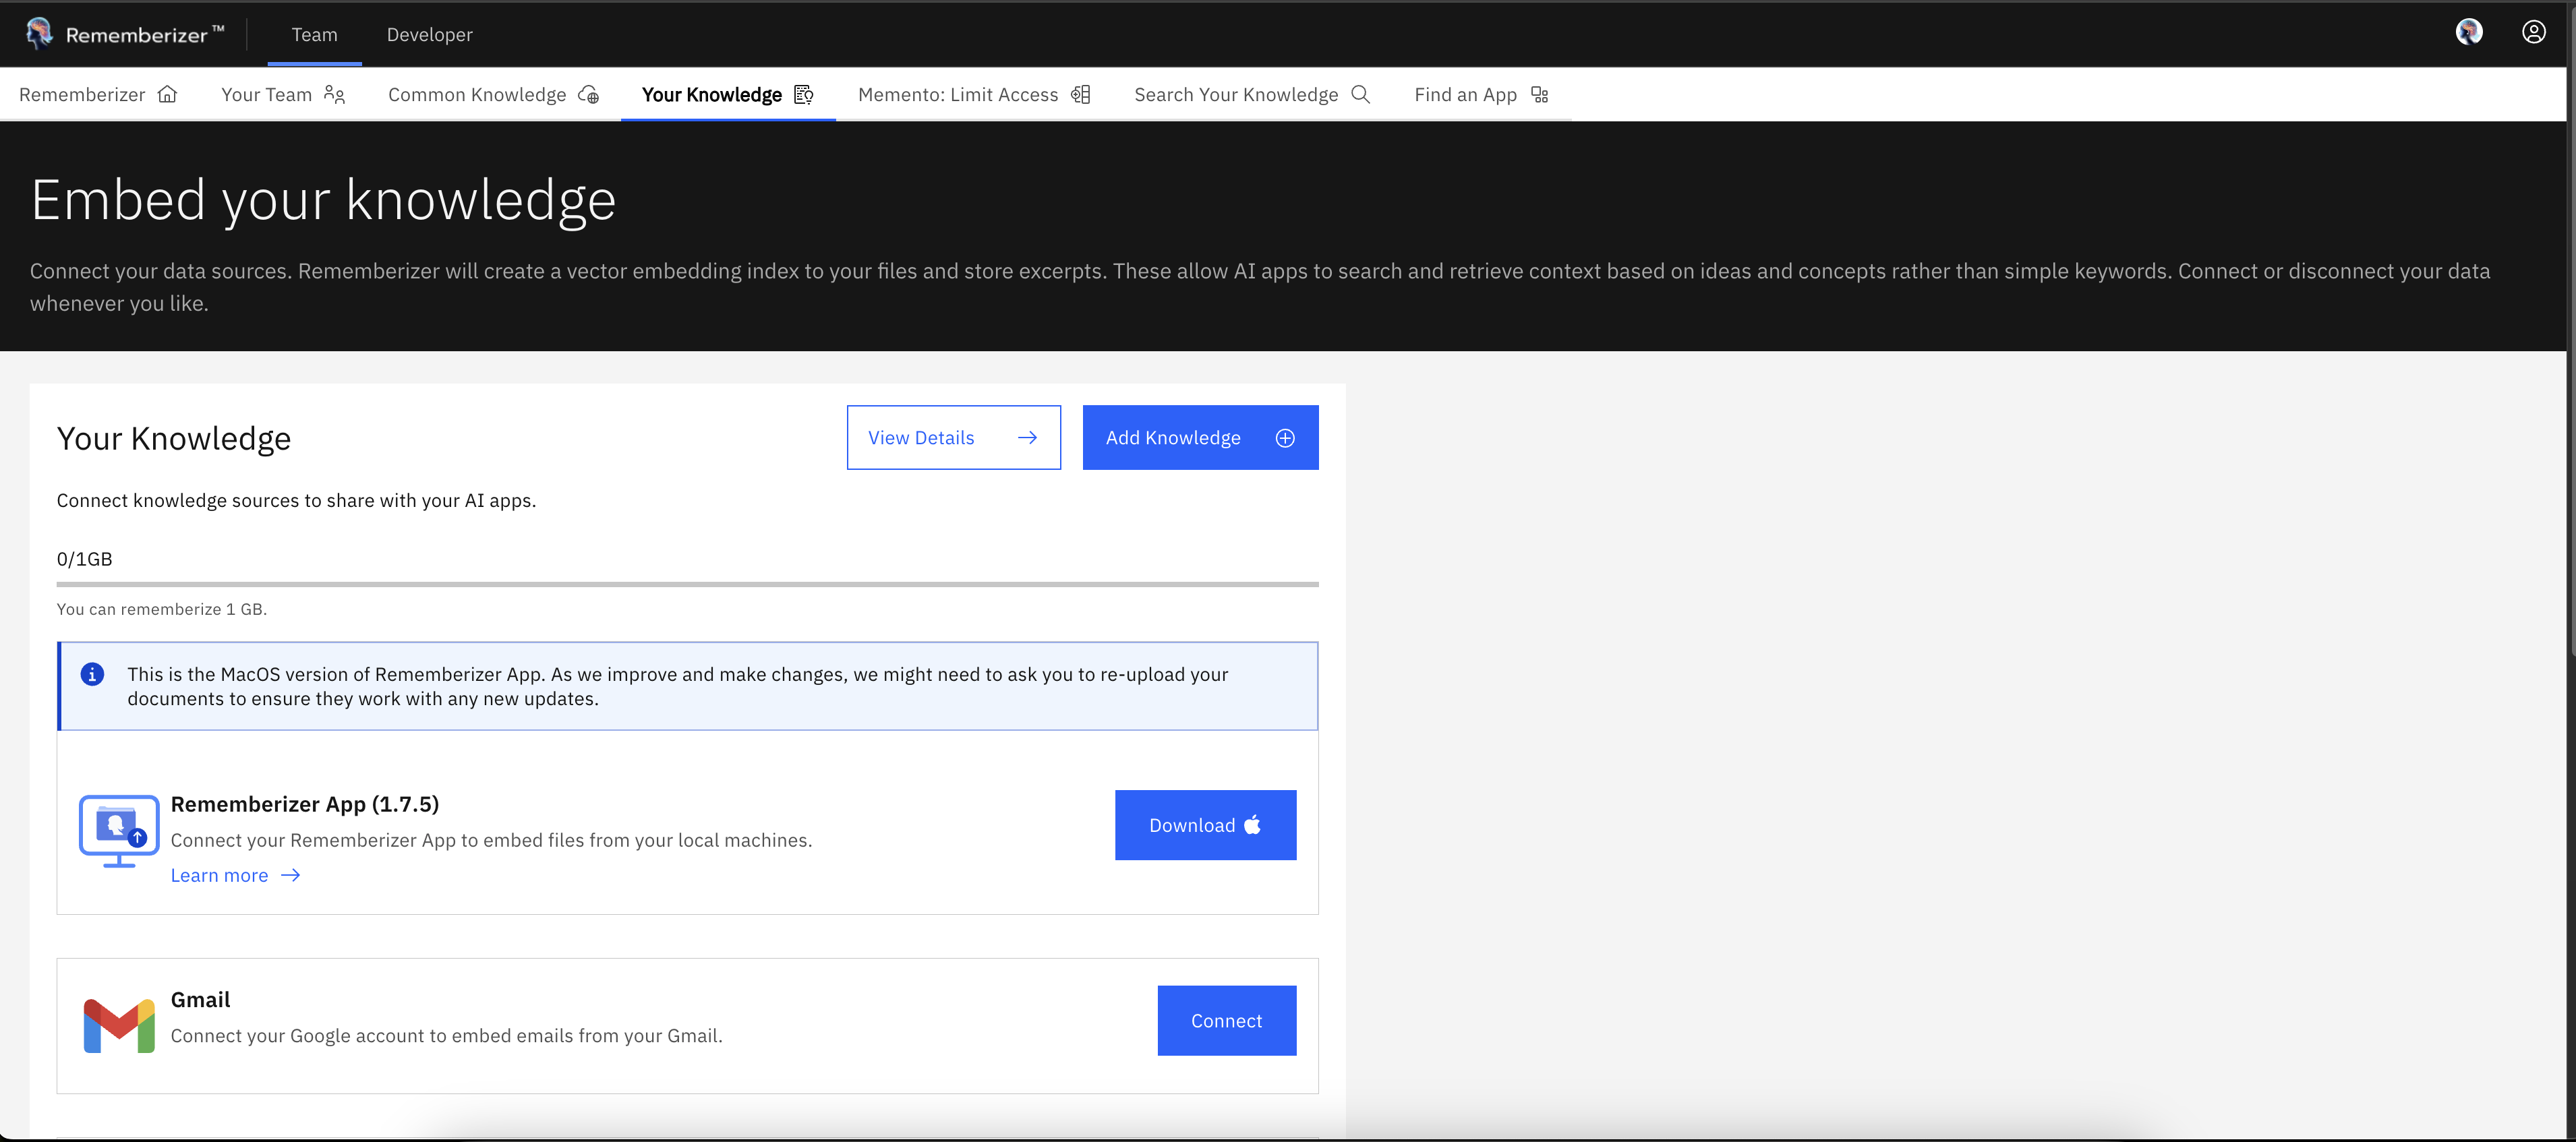Click the account circle icon
The width and height of the screenshot is (2576, 1142).
[2533, 32]
